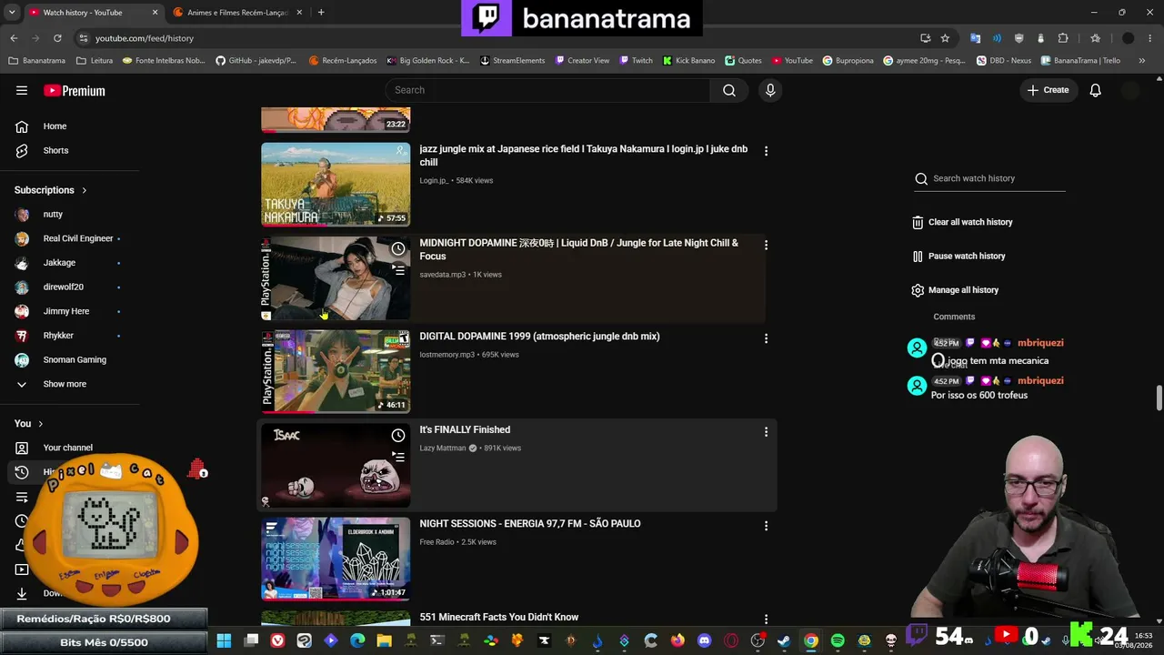Expand the You section chevron
Viewport: 1164px width, 655px height.
[x=40, y=424]
